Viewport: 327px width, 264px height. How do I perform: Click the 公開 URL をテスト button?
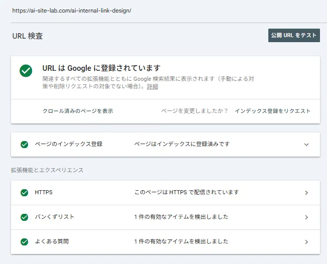point(294,35)
